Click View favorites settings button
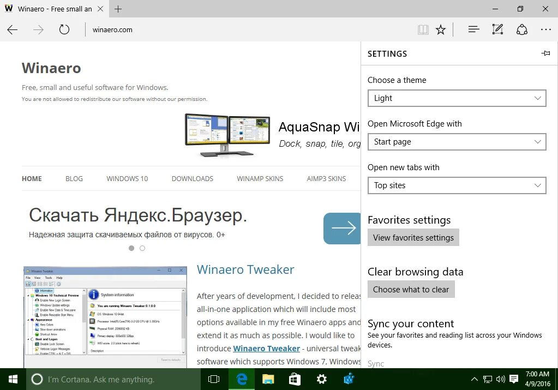 coord(413,237)
